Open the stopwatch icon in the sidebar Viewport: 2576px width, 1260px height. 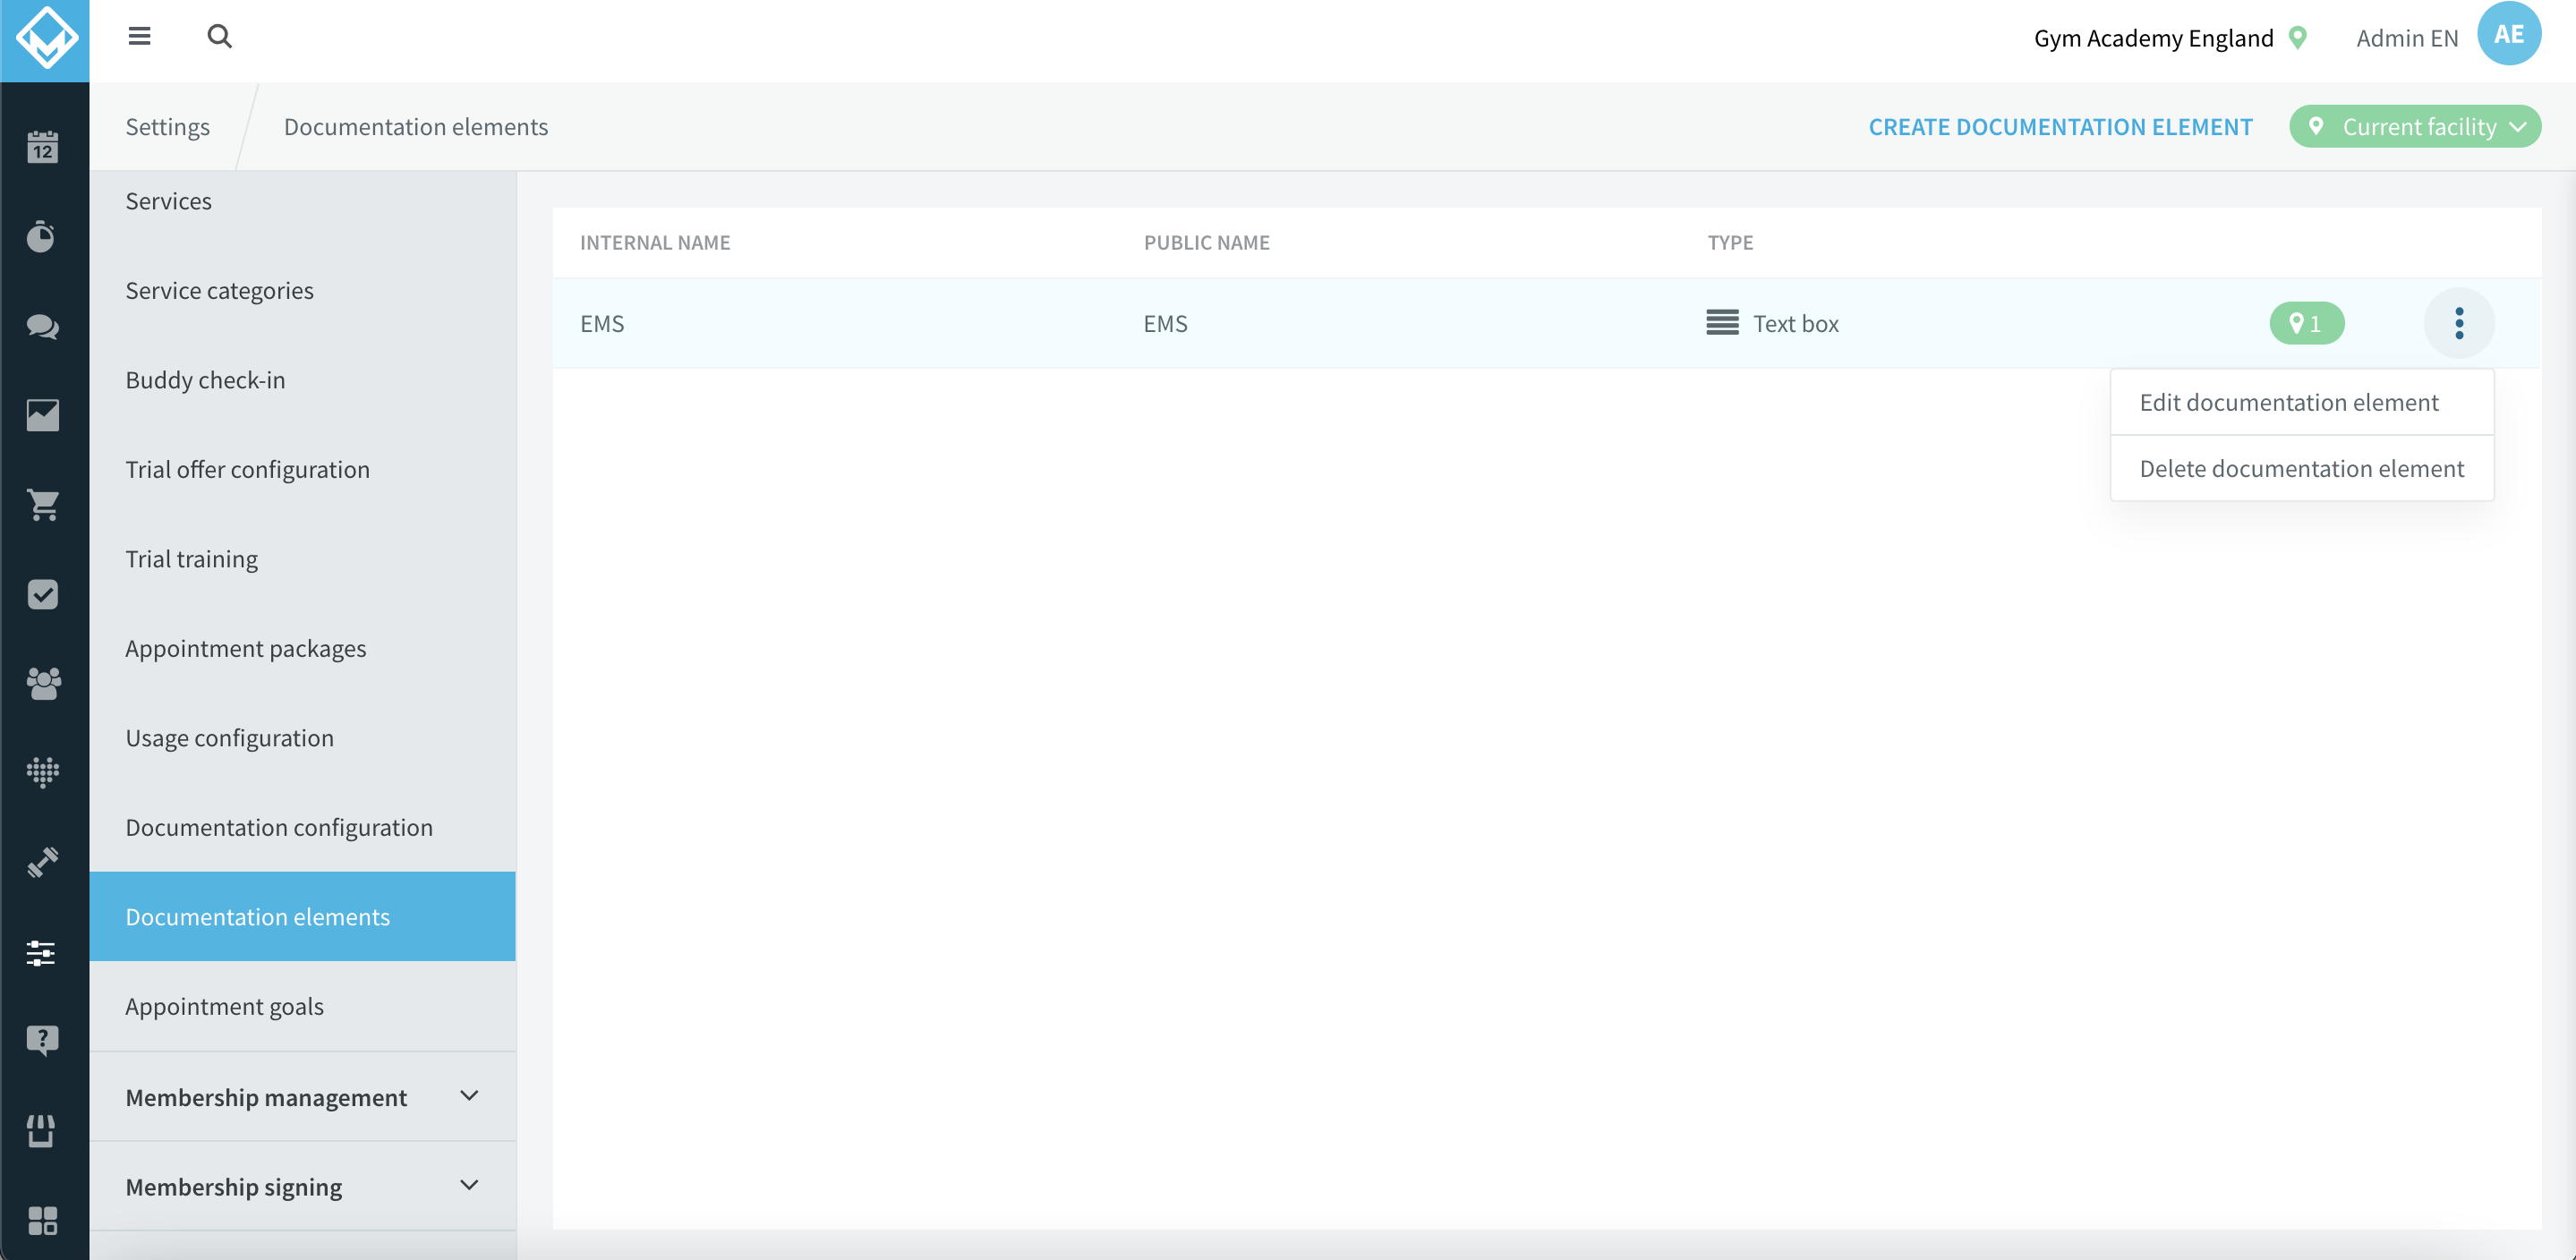coord(42,236)
